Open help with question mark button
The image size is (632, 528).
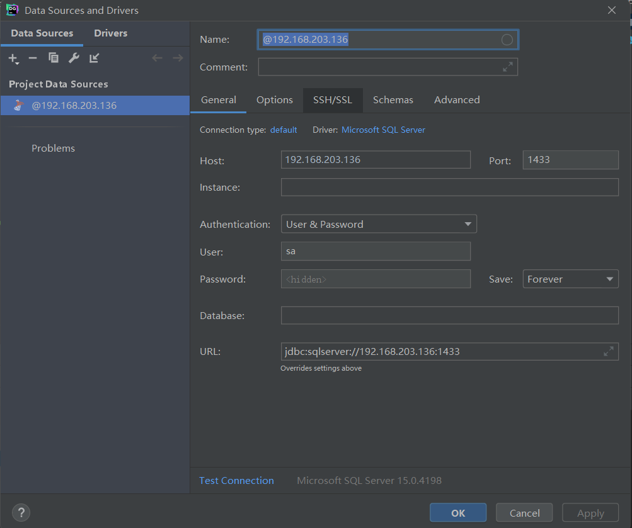click(x=21, y=513)
